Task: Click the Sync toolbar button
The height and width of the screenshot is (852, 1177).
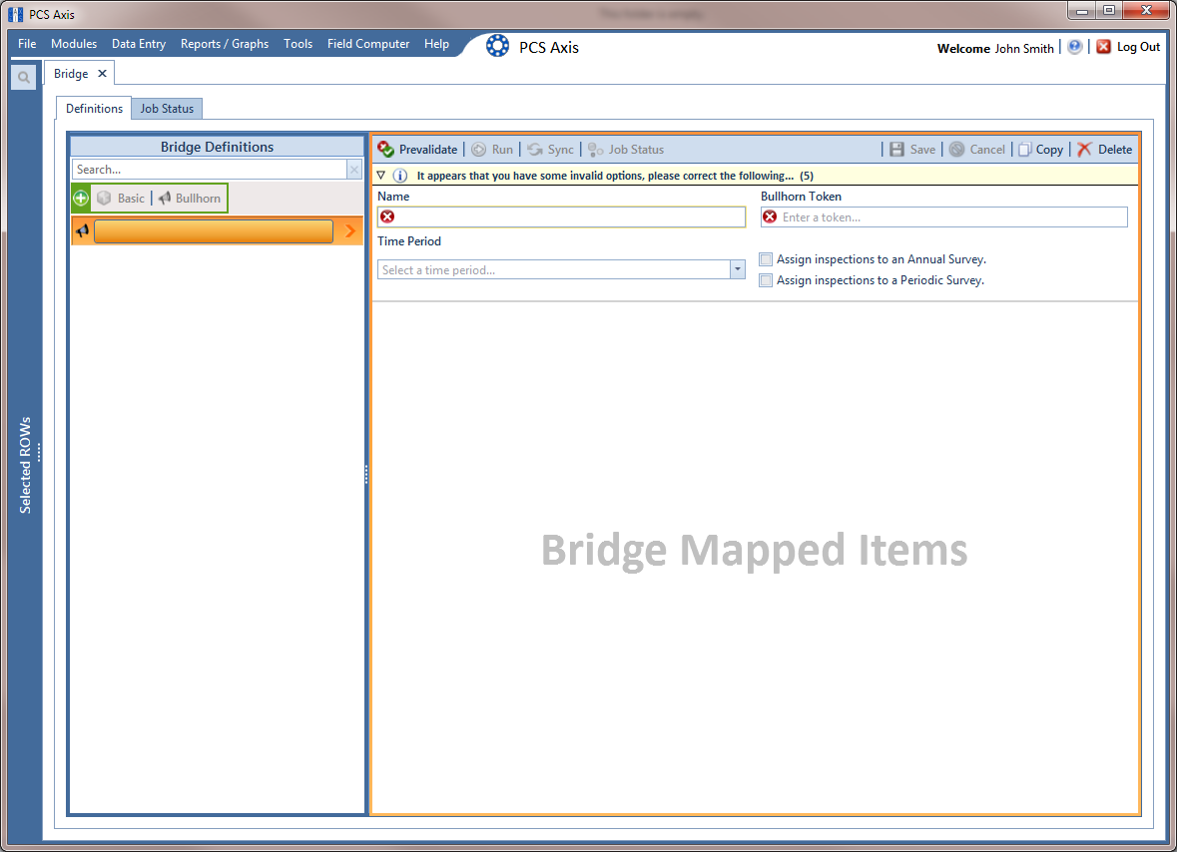Action: point(550,150)
